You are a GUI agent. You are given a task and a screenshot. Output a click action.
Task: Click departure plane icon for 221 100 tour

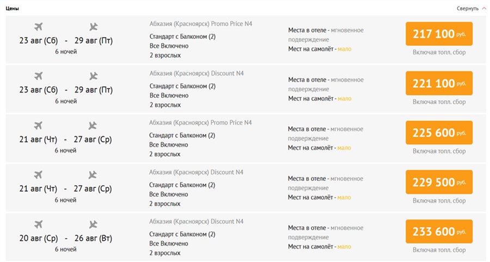click(38, 76)
